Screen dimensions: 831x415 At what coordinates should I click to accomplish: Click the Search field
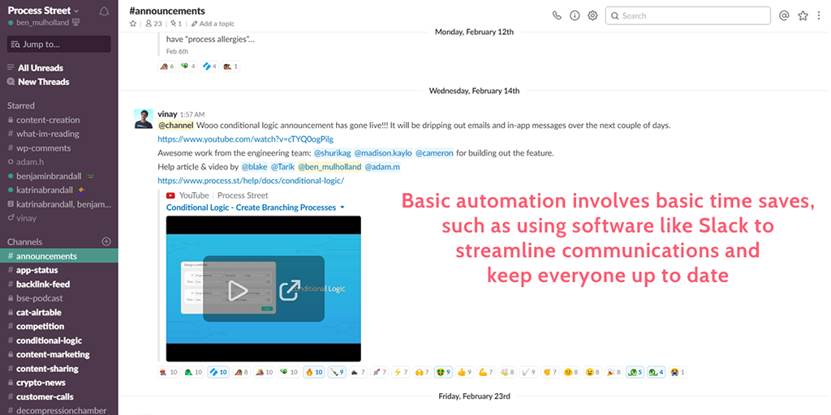click(688, 15)
